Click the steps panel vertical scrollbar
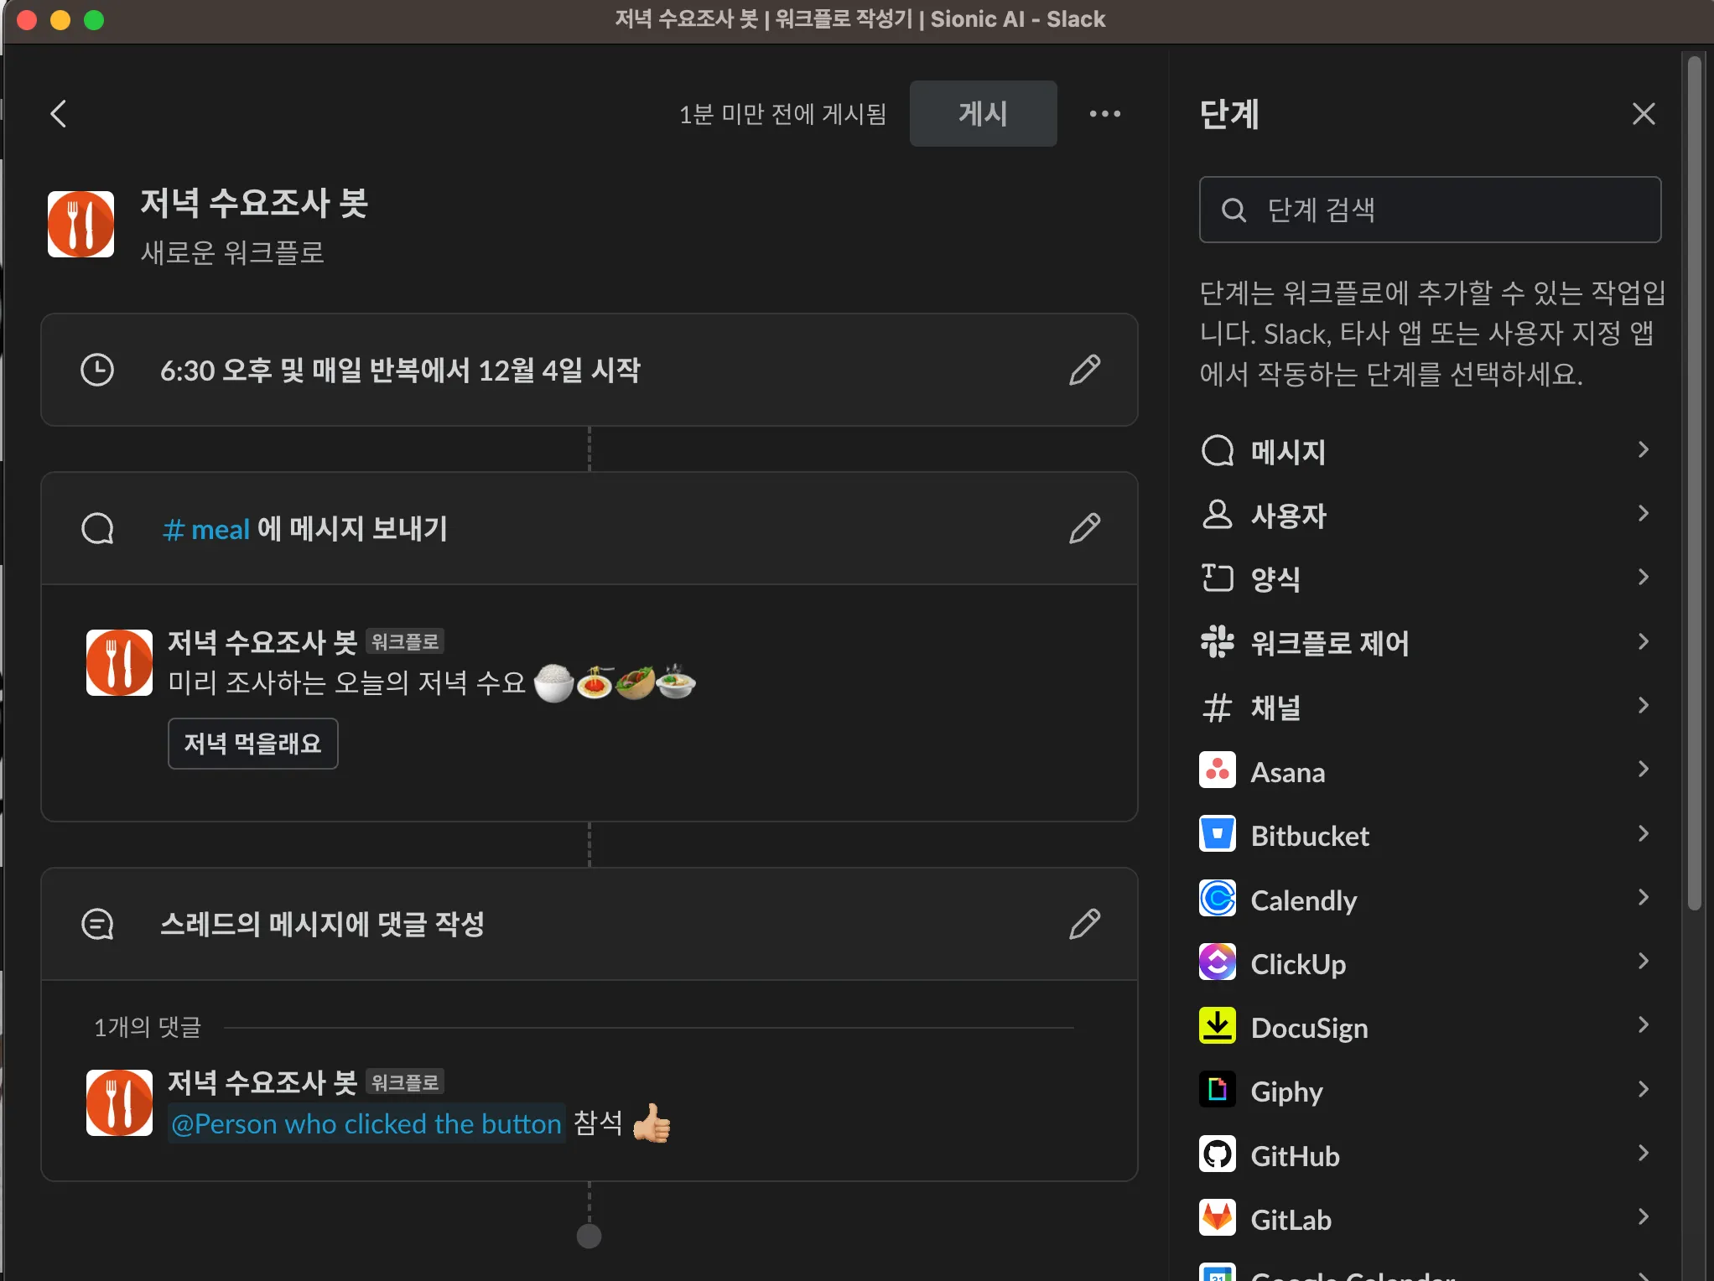 (x=1694, y=482)
